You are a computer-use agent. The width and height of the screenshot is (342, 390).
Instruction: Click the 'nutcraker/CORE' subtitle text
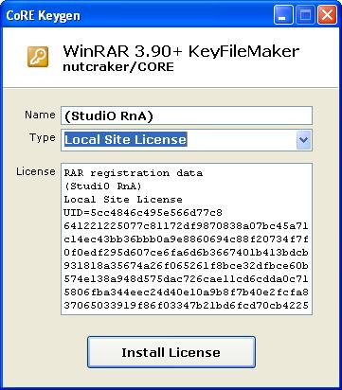[x=118, y=67]
